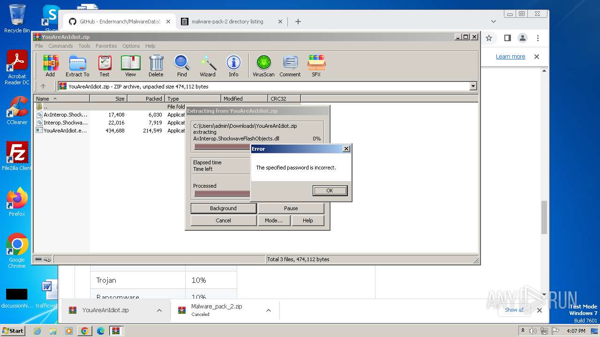Viewport: 600px width, 337px height.
Task: Close the Error dialog with X
Action: pyautogui.click(x=346, y=149)
